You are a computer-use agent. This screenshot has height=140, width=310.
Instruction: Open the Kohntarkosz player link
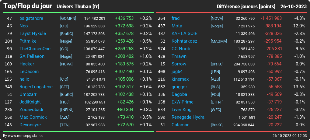click(184, 41)
